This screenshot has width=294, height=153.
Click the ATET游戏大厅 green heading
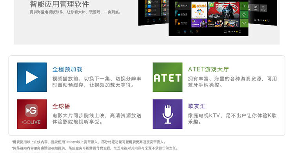point(208,69)
